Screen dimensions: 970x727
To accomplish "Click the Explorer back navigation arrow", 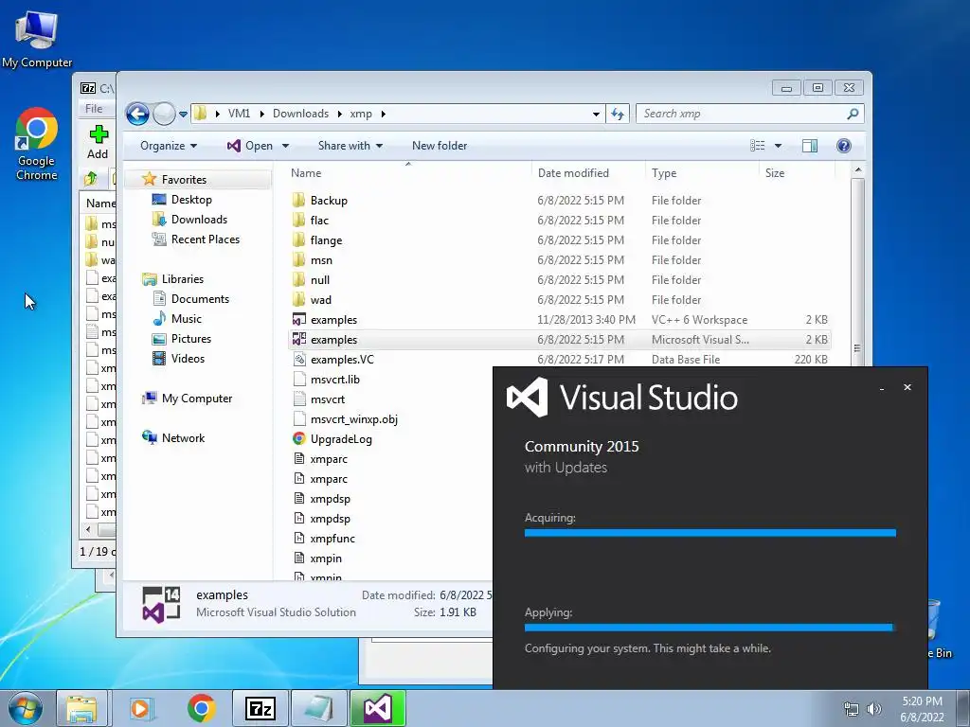I will click(x=137, y=114).
